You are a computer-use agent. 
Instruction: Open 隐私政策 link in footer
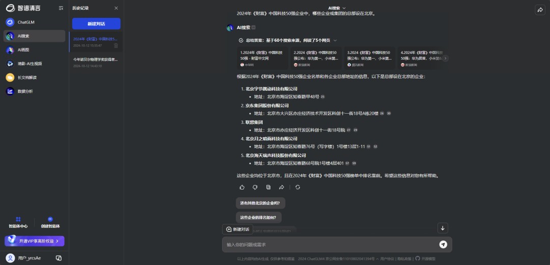click(x=404, y=259)
